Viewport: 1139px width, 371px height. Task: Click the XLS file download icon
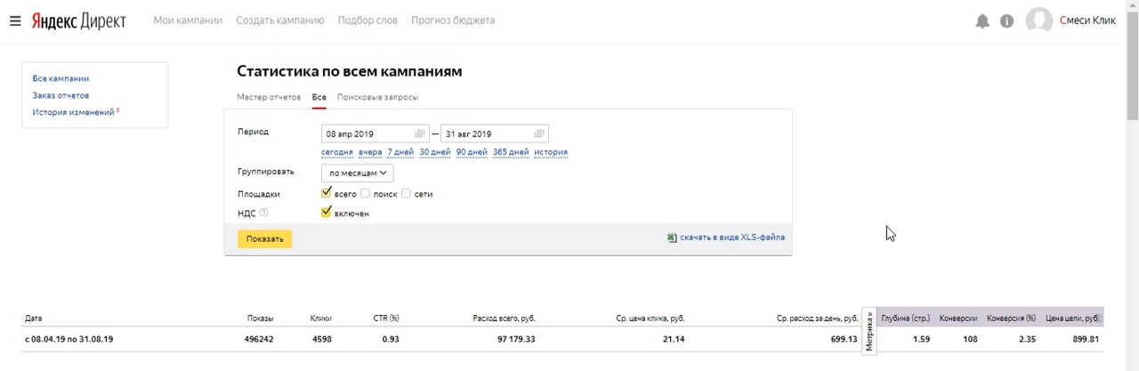672,238
